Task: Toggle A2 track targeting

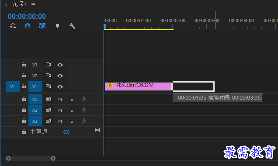Action: click(35, 110)
